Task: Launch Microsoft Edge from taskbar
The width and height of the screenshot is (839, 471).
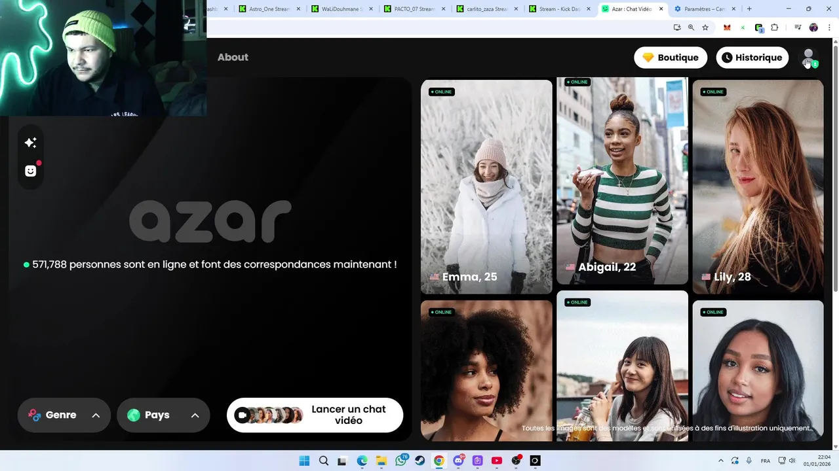Action: 362,461
